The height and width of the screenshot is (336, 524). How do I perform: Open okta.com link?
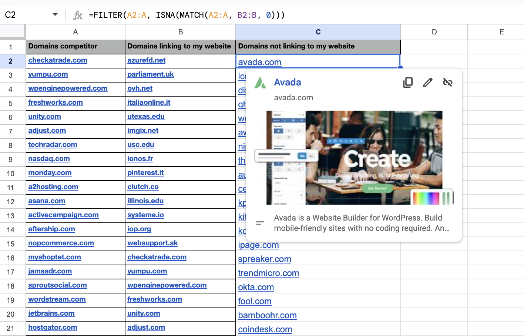tap(256, 287)
